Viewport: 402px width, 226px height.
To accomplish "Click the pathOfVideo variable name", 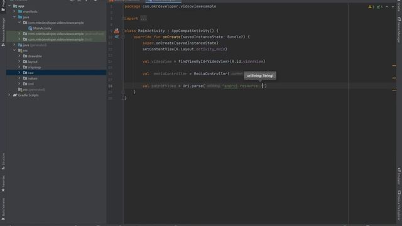I will pos(163,86).
